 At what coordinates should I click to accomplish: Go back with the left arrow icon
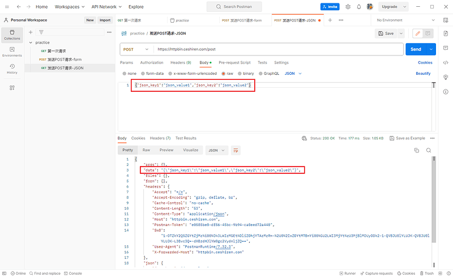pos(19,7)
